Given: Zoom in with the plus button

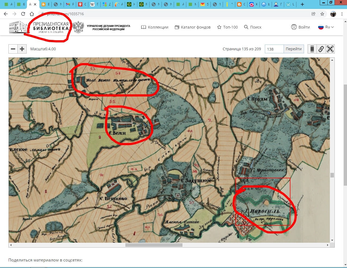Looking at the screenshot, I should (x=22, y=49).
